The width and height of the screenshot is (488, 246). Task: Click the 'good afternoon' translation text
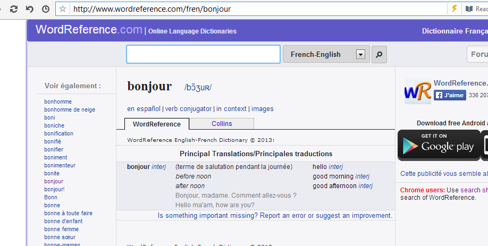coord(334,186)
